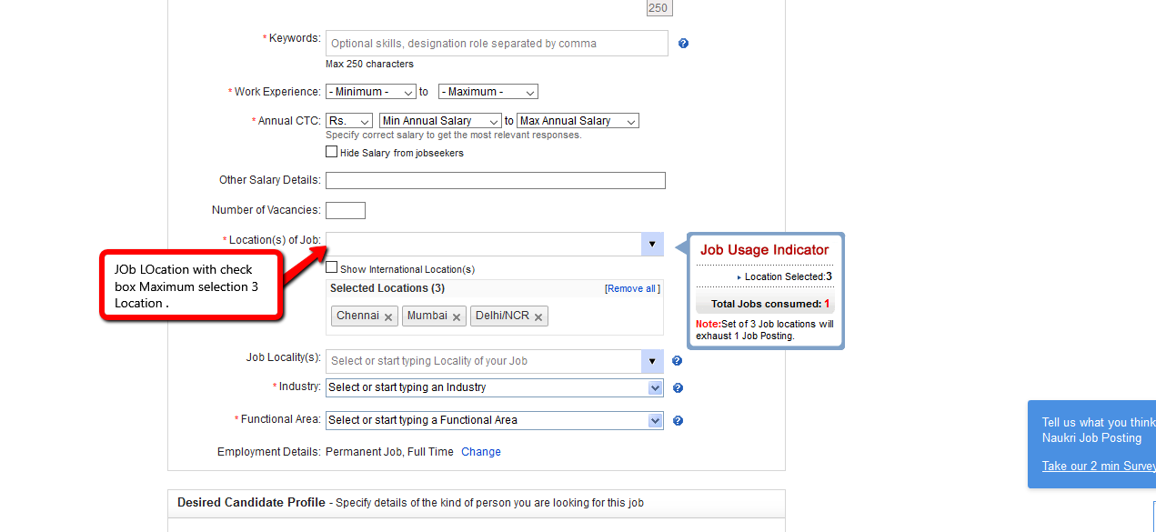Expand the Rs. currency dropdown
Image resolution: width=1156 pixels, height=532 pixels.
click(349, 121)
